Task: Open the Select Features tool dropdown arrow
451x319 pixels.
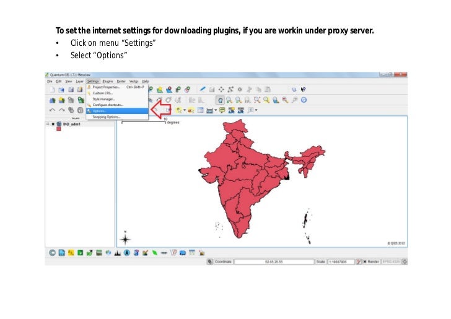Action: [185, 110]
